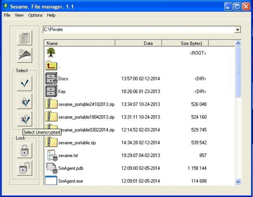Open the Options menu
This screenshot has width=253, height=197.
pyautogui.click(x=35, y=15)
